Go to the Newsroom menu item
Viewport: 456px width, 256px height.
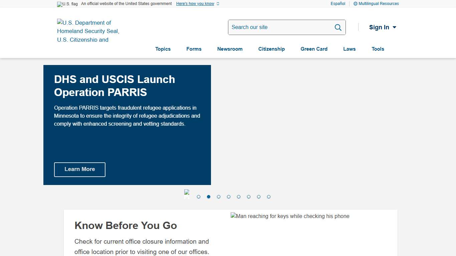coord(230,49)
